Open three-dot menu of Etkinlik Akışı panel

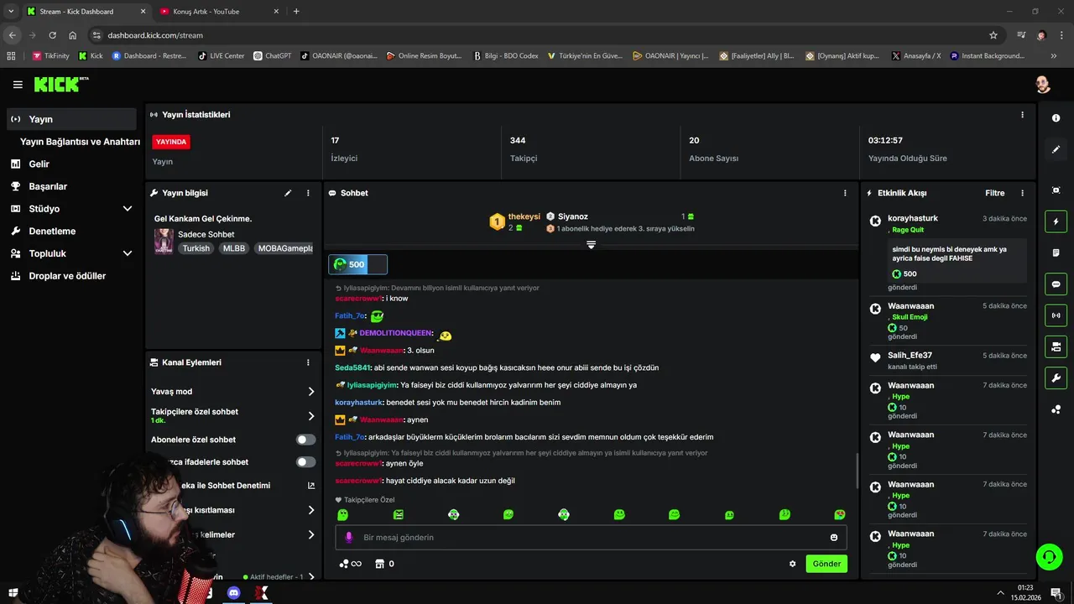tap(1022, 193)
